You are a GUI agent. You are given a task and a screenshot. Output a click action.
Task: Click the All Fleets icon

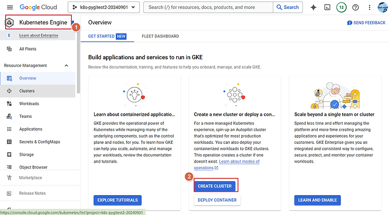click(9, 49)
